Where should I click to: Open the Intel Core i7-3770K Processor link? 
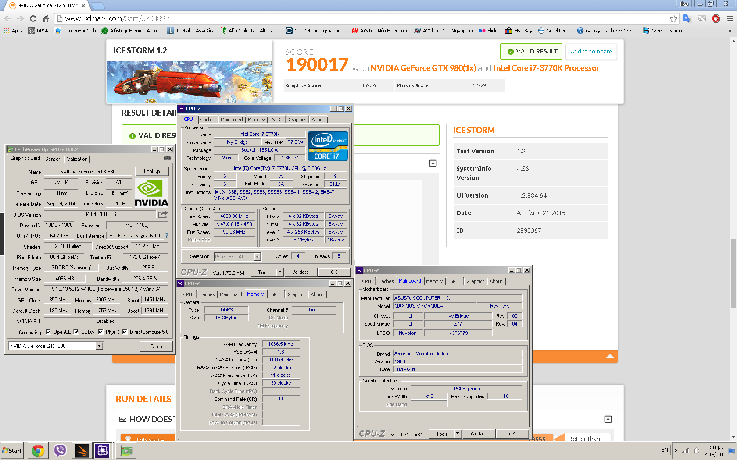pos(546,68)
